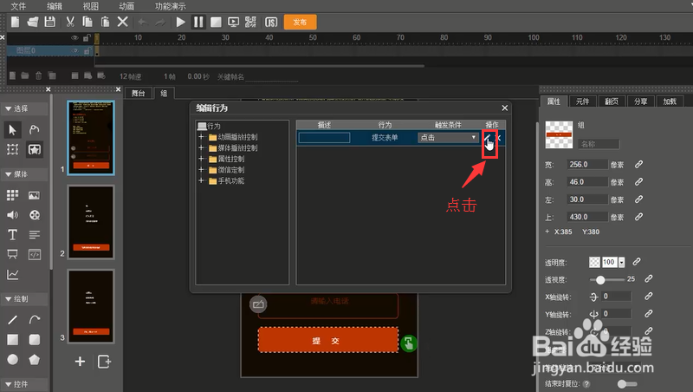Image resolution: width=693 pixels, height=392 pixels.
Task: Select the chart tool
Action: pos(12,275)
